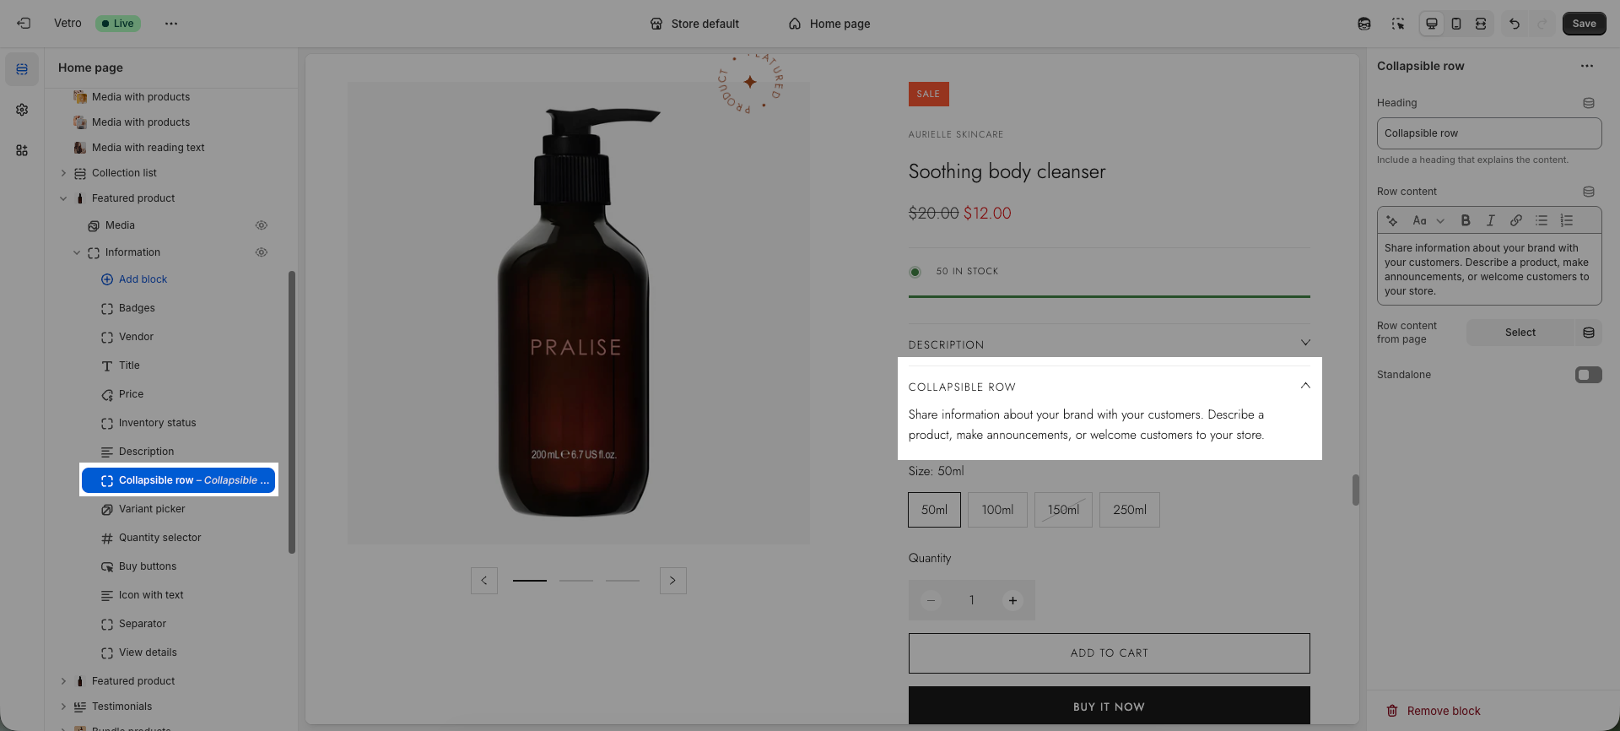
Task: Insert link in Row content editor
Action: (1516, 220)
